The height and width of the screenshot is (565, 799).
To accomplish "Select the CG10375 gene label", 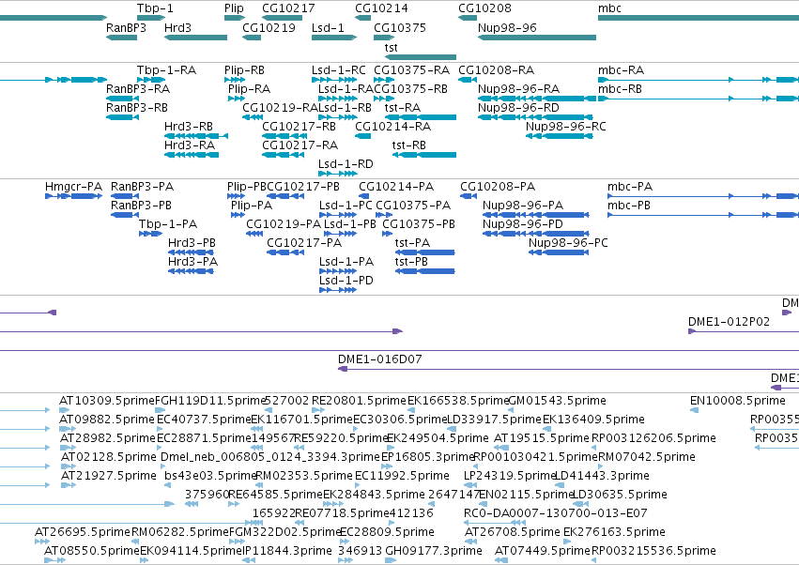I will click(x=400, y=27).
